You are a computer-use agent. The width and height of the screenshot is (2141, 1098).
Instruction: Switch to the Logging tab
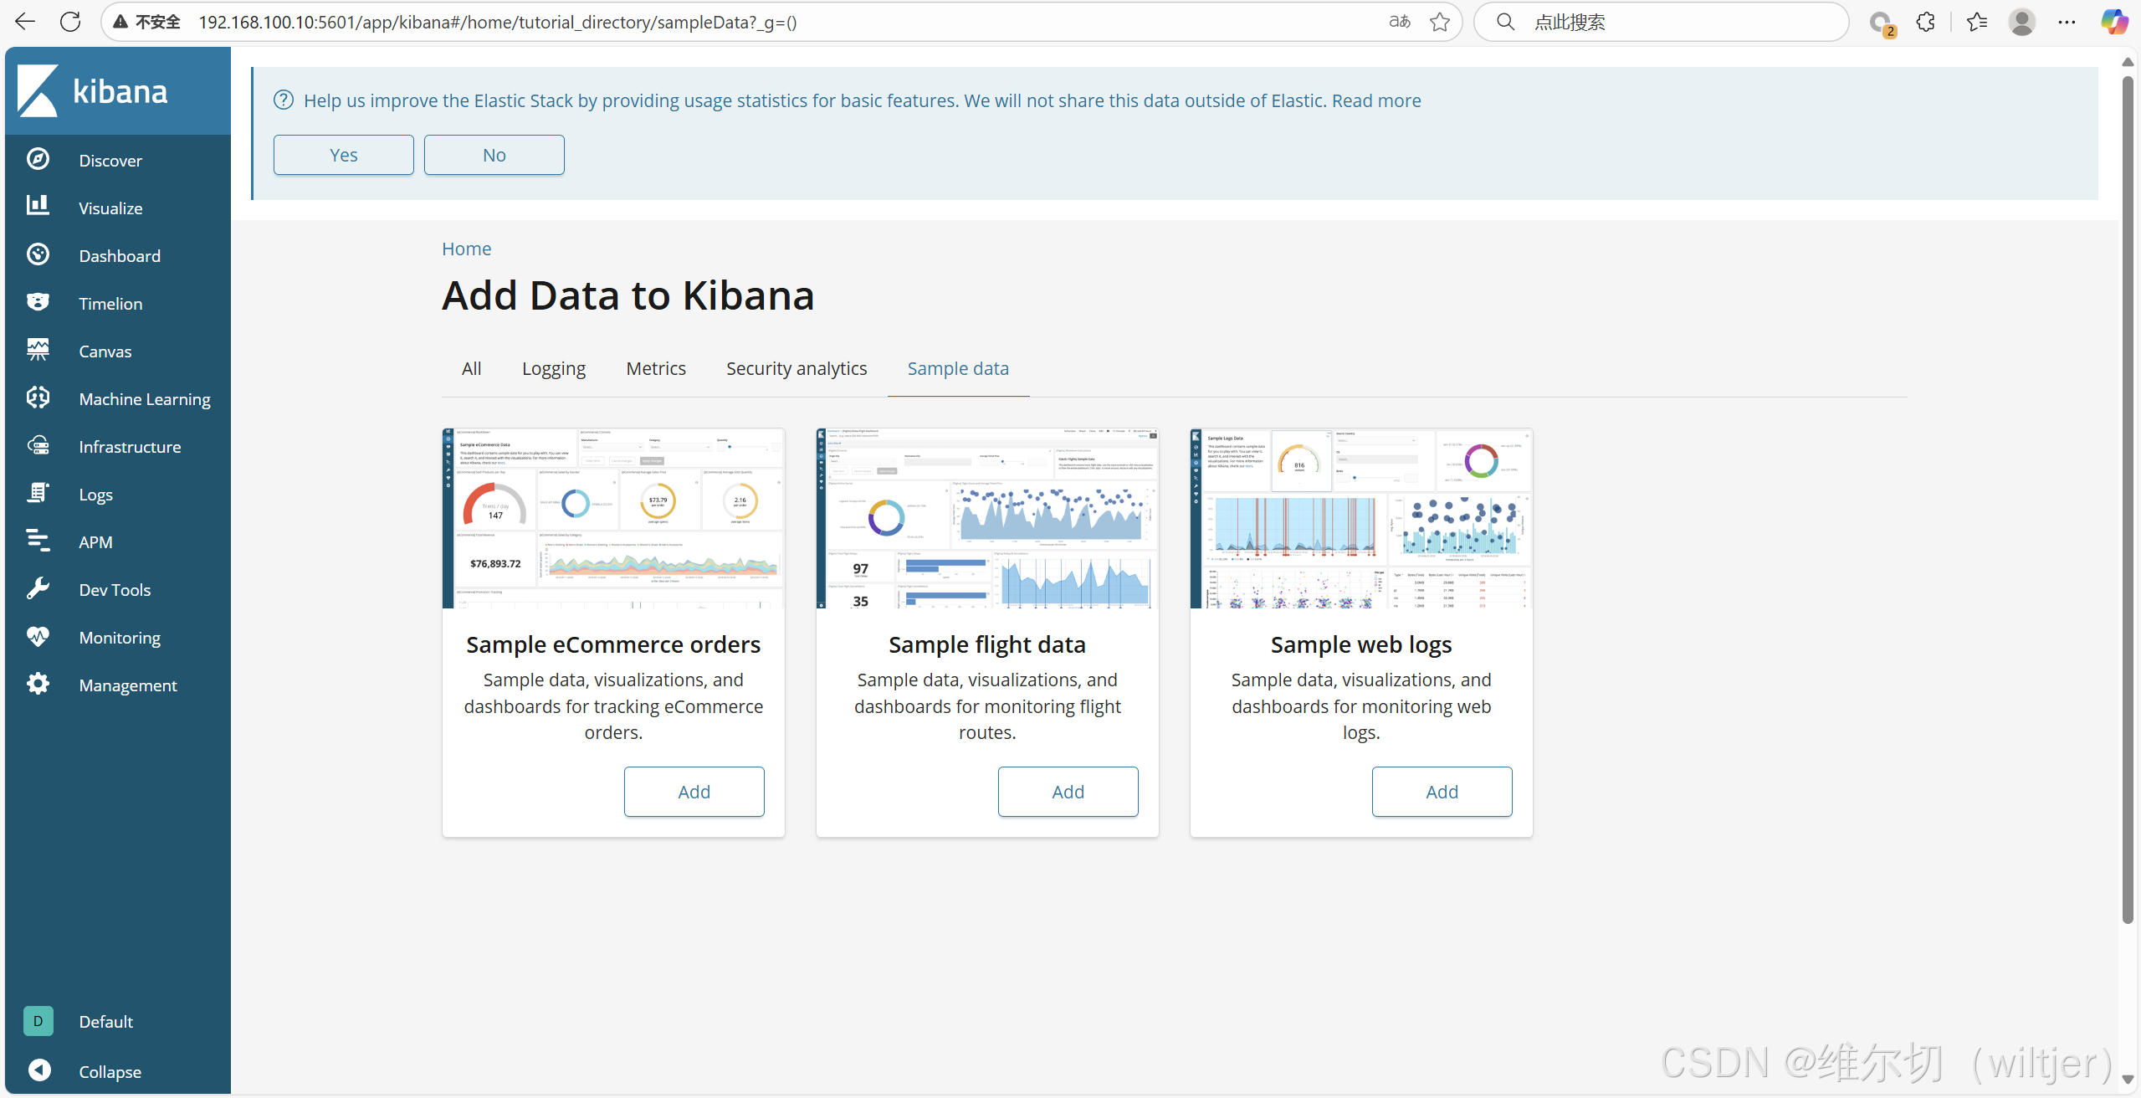click(553, 369)
